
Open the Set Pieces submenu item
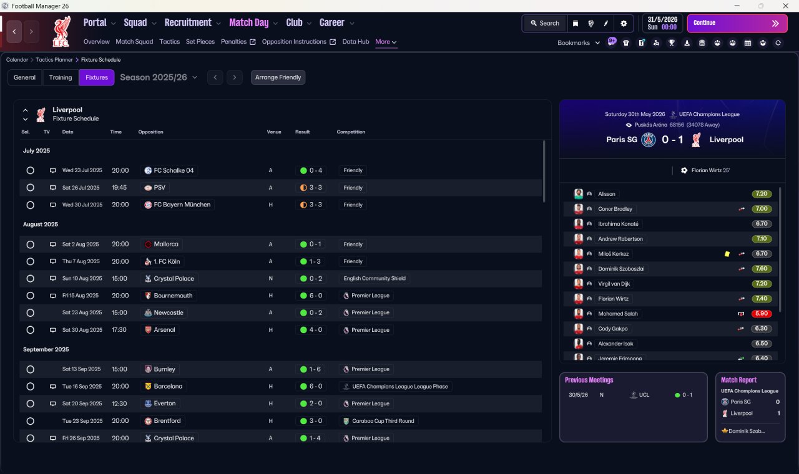click(200, 42)
